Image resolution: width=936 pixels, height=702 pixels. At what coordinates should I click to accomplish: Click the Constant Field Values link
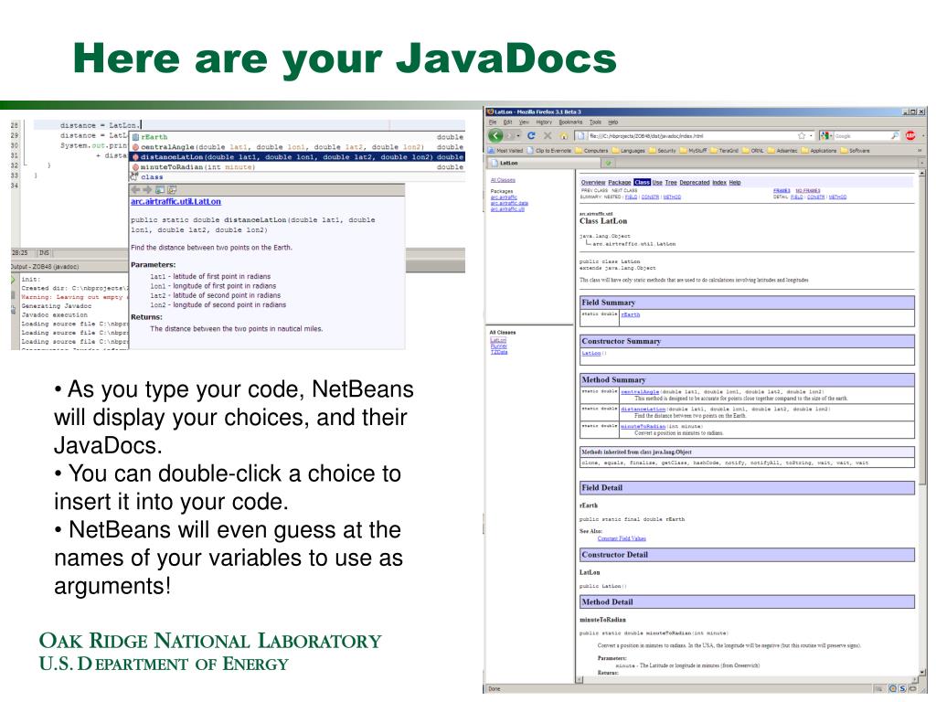point(622,538)
